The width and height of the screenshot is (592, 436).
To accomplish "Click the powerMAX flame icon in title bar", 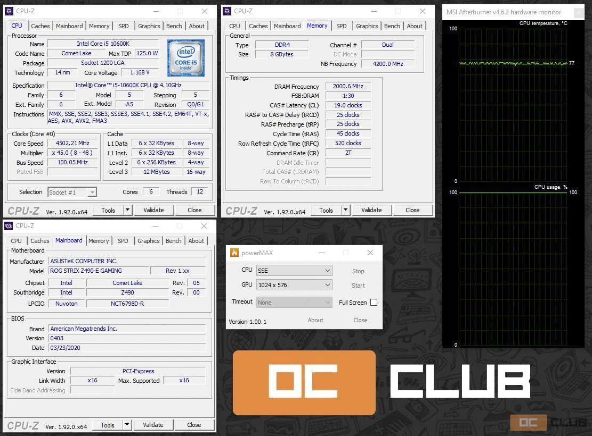I will [x=234, y=253].
